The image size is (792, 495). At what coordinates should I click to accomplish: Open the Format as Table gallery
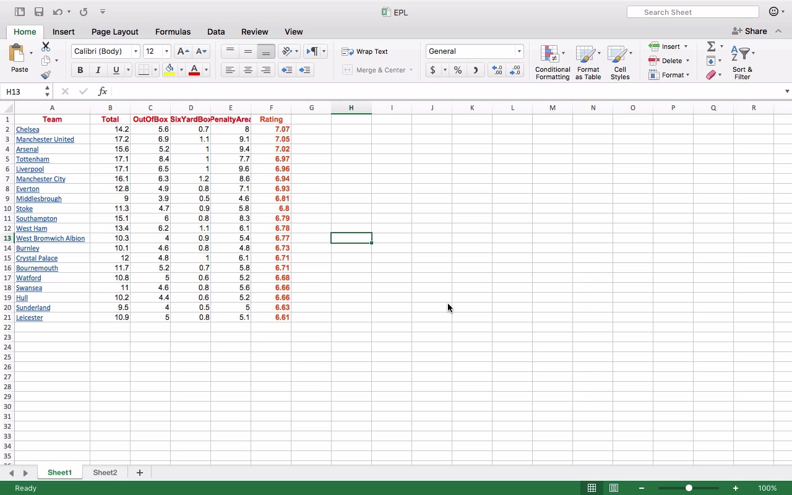[588, 62]
